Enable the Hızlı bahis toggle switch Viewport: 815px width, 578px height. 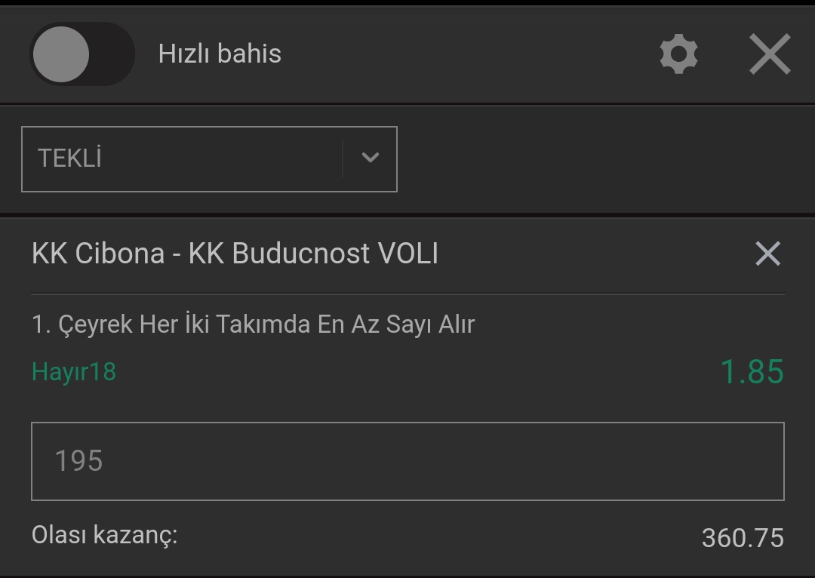(x=82, y=54)
